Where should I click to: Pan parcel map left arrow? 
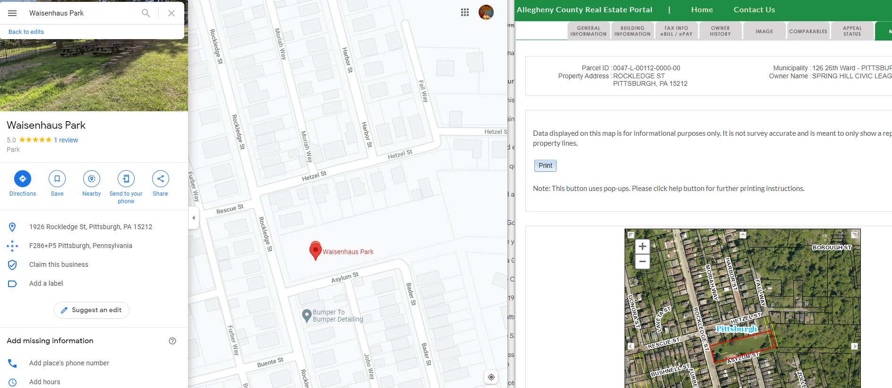(x=630, y=346)
